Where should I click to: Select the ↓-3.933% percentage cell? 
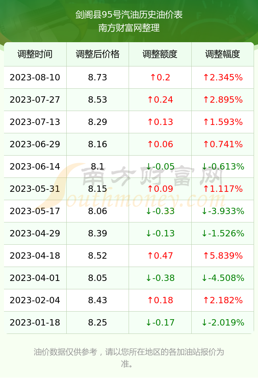[223, 211]
